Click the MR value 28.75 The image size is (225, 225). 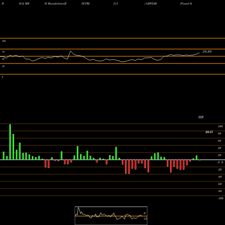(x=209, y=132)
